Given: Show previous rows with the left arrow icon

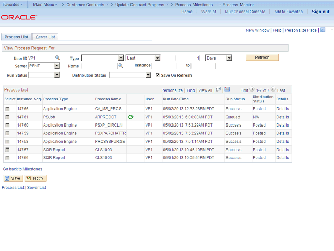Looking at the screenshot, I should [x=252, y=90].
